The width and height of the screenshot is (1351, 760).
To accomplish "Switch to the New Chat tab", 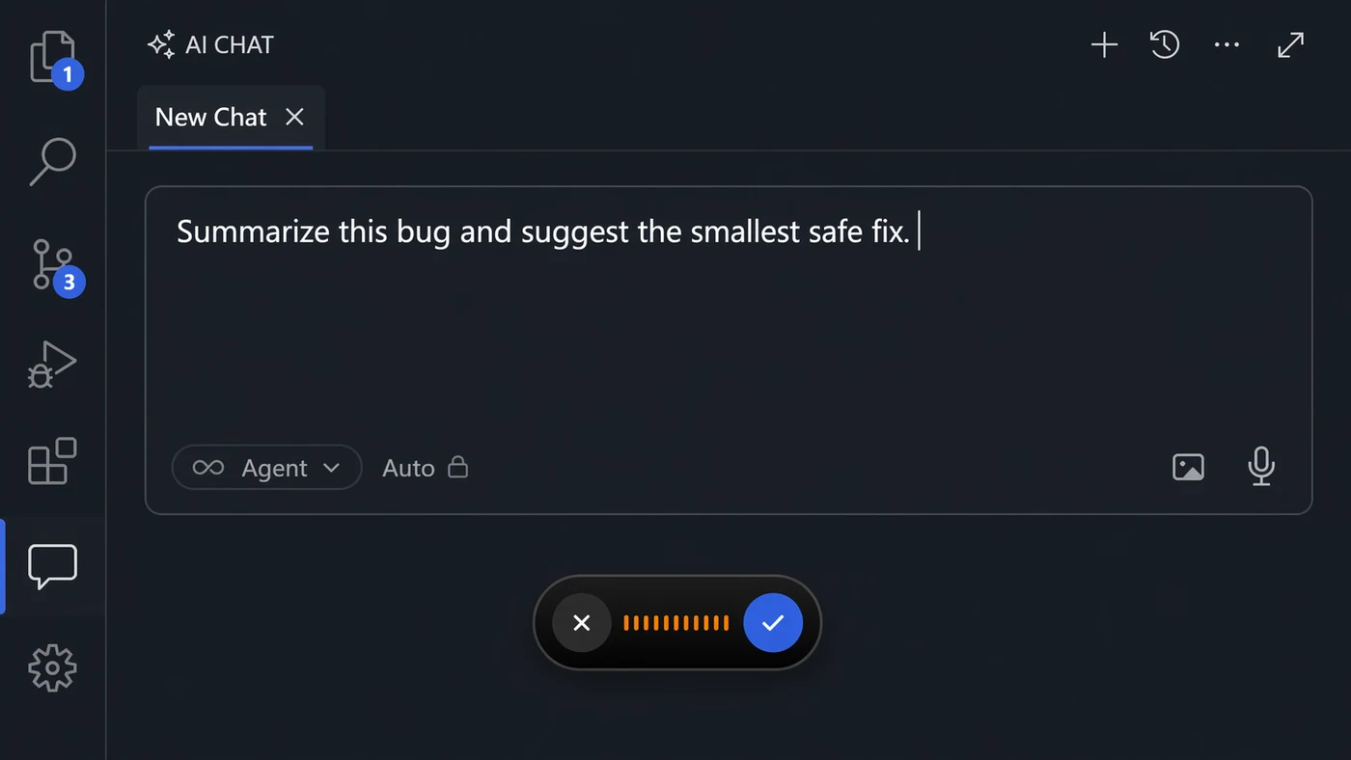I will 210,117.
